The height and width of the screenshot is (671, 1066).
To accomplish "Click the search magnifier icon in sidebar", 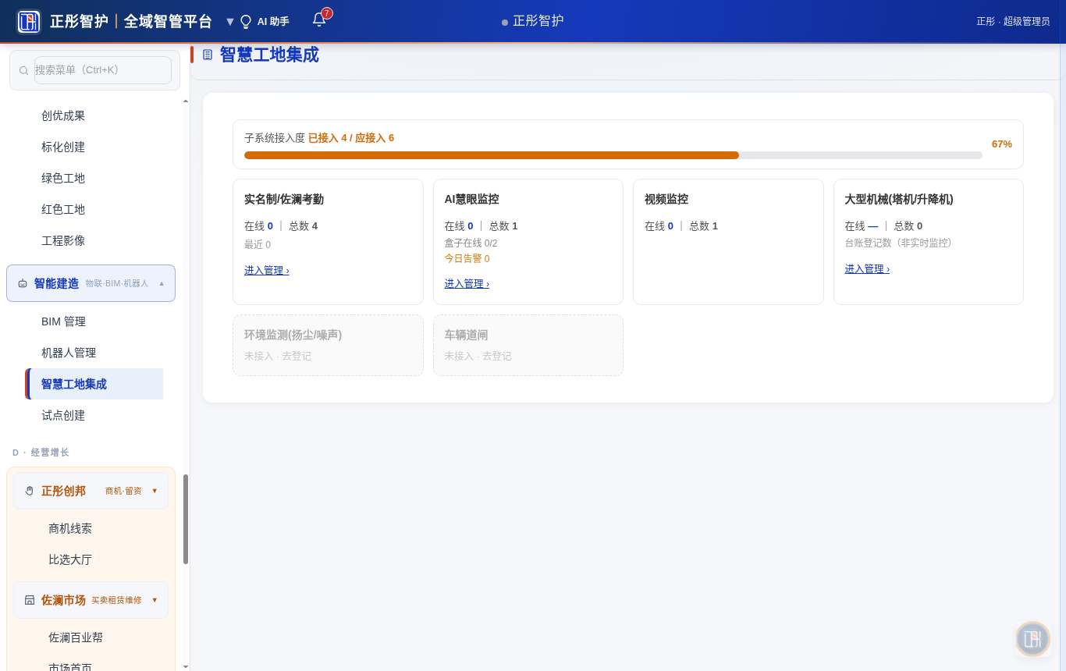I will click(23, 70).
